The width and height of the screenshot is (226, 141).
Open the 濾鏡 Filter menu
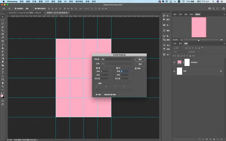click(x=60, y=1)
